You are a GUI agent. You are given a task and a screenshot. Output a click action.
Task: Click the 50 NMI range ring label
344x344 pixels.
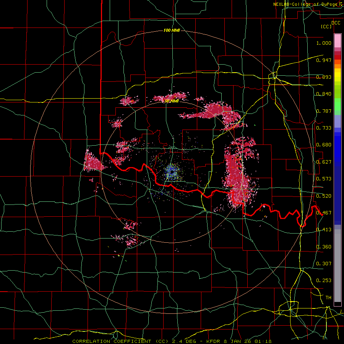(172, 101)
